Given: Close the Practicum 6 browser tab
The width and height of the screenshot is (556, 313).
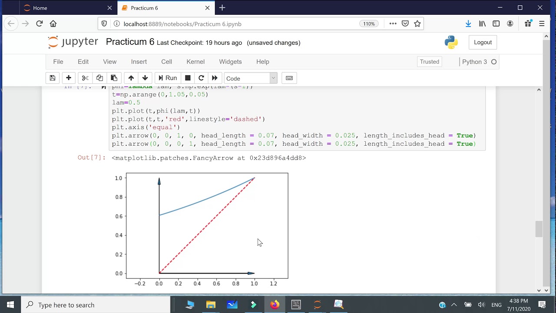Looking at the screenshot, I should point(207,8).
